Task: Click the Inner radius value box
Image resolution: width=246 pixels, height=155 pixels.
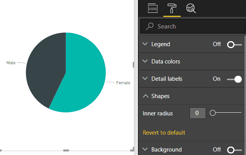Action: point(198,113)
